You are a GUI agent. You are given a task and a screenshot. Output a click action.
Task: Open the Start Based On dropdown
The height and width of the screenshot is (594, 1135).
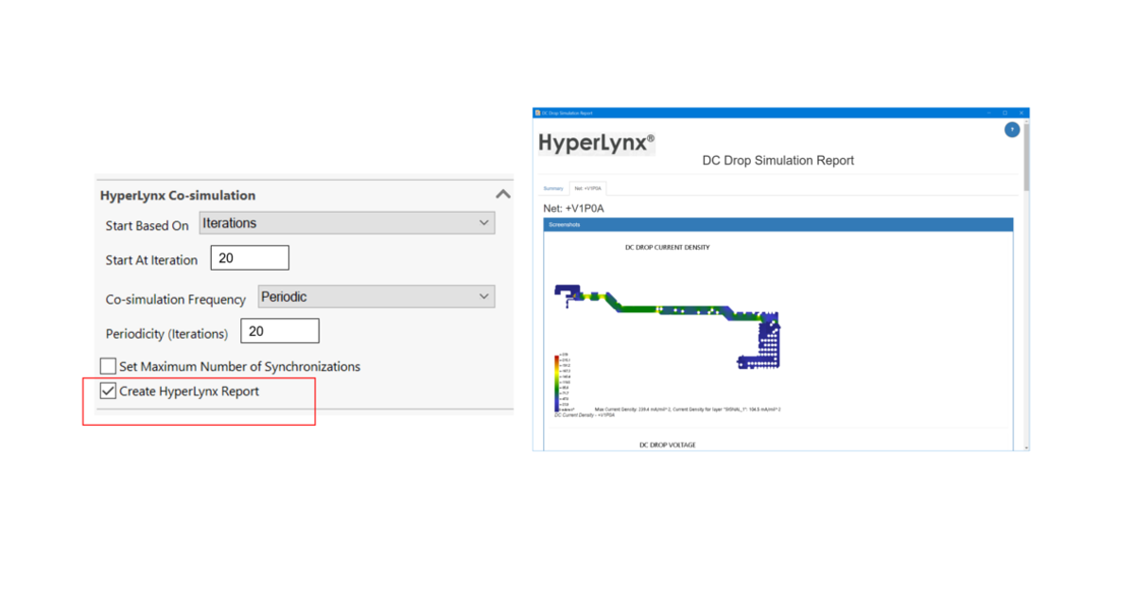pos(346,223)
